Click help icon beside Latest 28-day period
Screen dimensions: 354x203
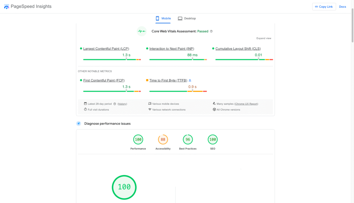pyautogui.click(x=114, y=104)
